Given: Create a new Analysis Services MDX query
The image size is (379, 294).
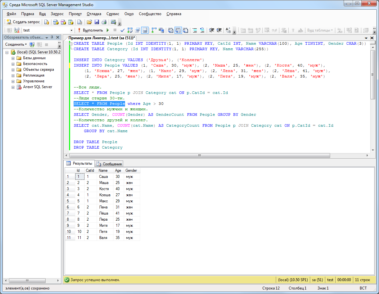Looking at the screenshot, I should click(x=56, y=22).
